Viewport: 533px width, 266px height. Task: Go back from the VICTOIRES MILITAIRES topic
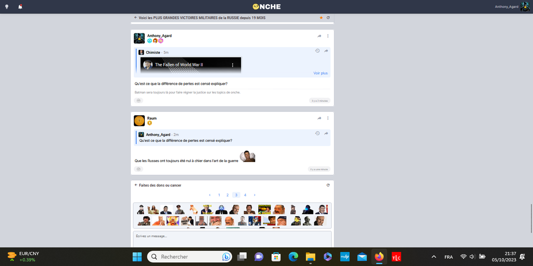[x=136, y=18]
